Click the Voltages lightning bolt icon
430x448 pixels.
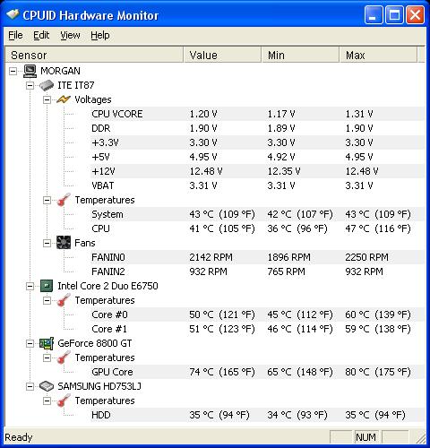(x=64, y=99)
